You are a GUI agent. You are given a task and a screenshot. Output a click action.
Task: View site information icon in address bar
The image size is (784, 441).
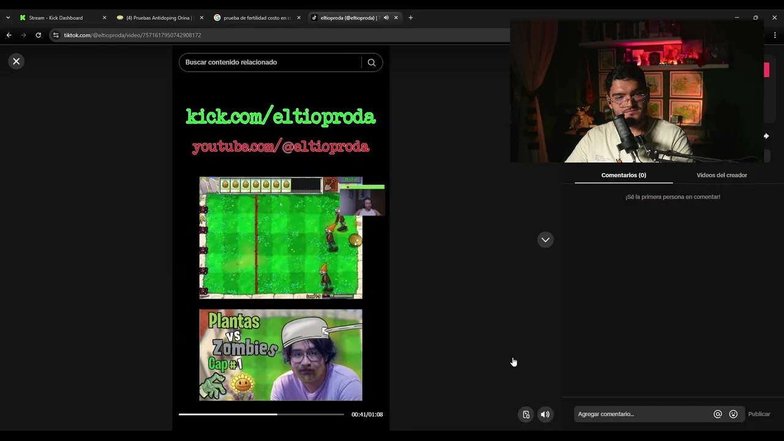[56, 35]
